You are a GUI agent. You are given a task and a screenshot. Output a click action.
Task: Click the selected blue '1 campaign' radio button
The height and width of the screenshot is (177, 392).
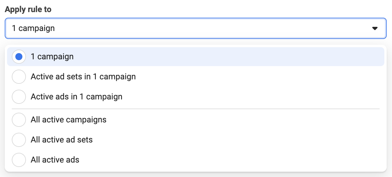[x=19, y=57]
